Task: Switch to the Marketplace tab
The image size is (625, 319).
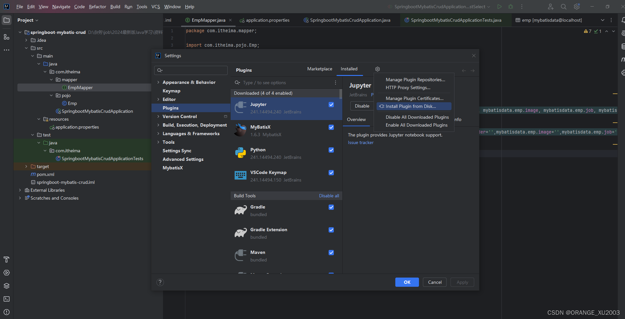Action: pos(320,69)
